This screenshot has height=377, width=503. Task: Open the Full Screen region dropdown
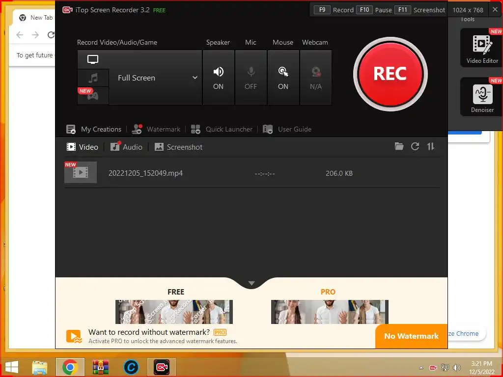tap(156, 78)
